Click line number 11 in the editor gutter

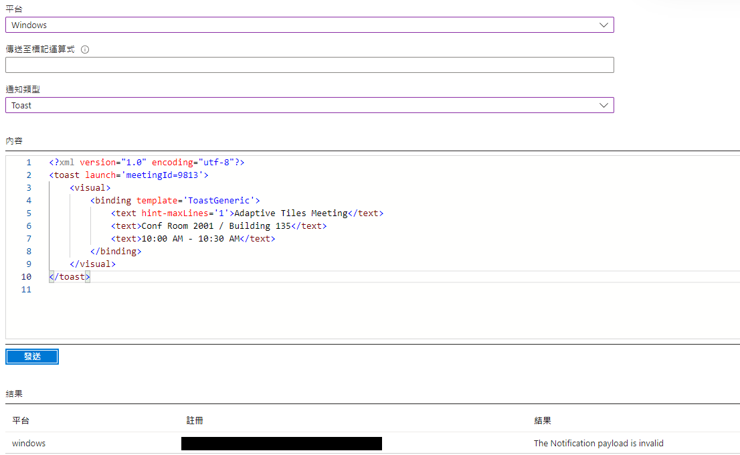tap(27, 290)
